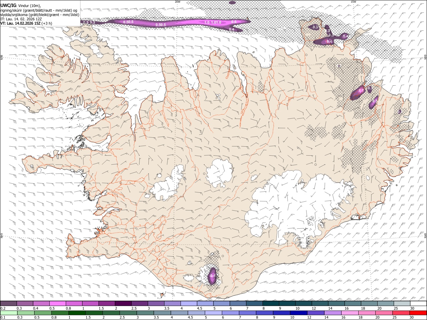Select the darkest green swatch labeled 1 in rain scale
The height and width of the screenshot is (320, 427).
pos(77,313)
